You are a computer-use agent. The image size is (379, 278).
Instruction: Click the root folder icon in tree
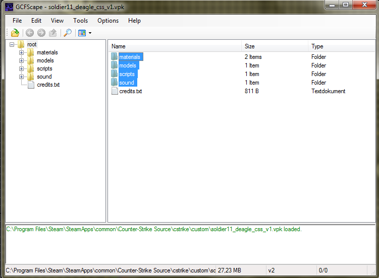point(21,44)
